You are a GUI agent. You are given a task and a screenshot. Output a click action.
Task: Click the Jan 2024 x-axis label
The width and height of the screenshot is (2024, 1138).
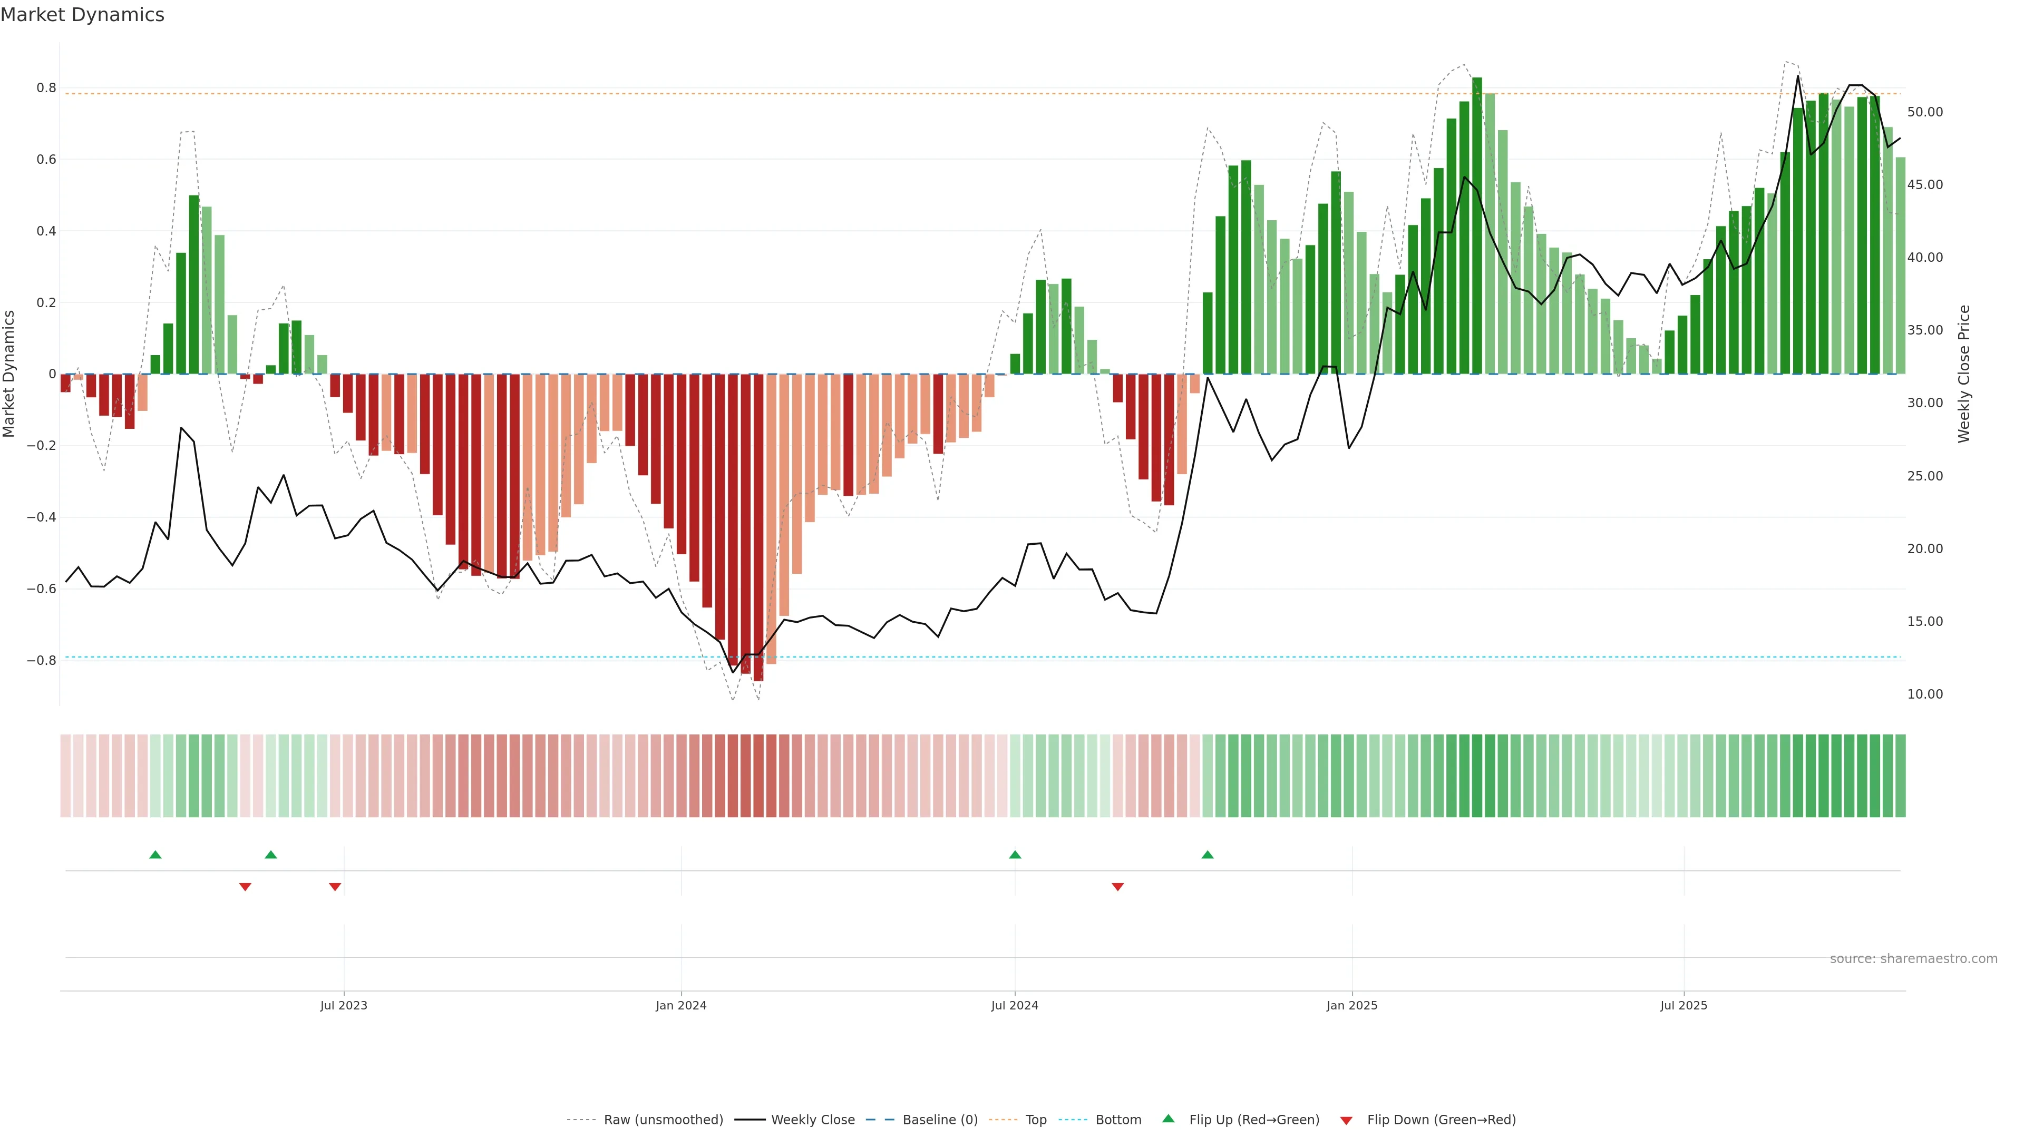click(x=681, y=1005)
